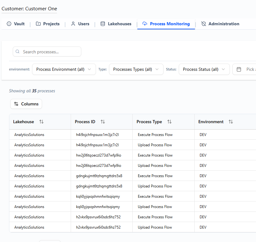Image resolution: width=256 pixels, height=242 pixels.
Task: Open the Columns options
Action: pyautogui.click(x=26, y=104)
